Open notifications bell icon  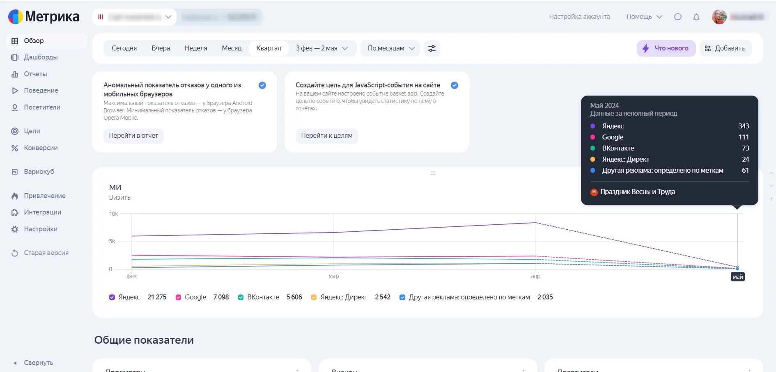[x=696, y=17]
